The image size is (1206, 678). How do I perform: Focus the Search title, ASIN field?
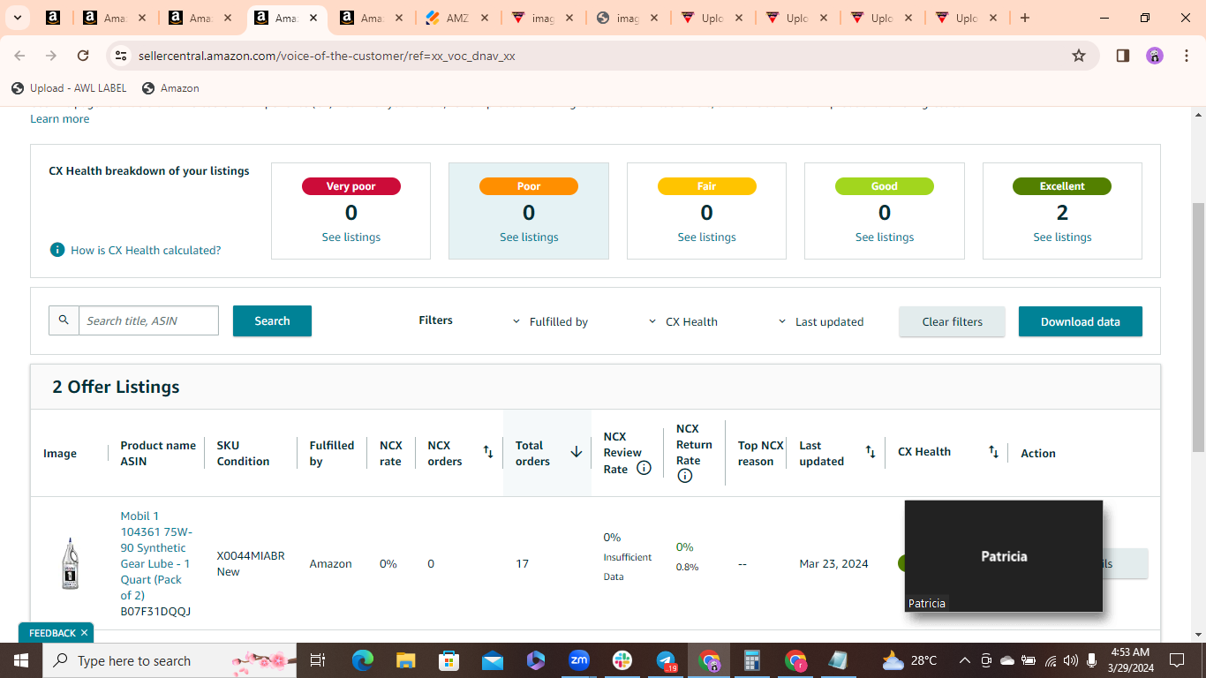pos(148,320)
